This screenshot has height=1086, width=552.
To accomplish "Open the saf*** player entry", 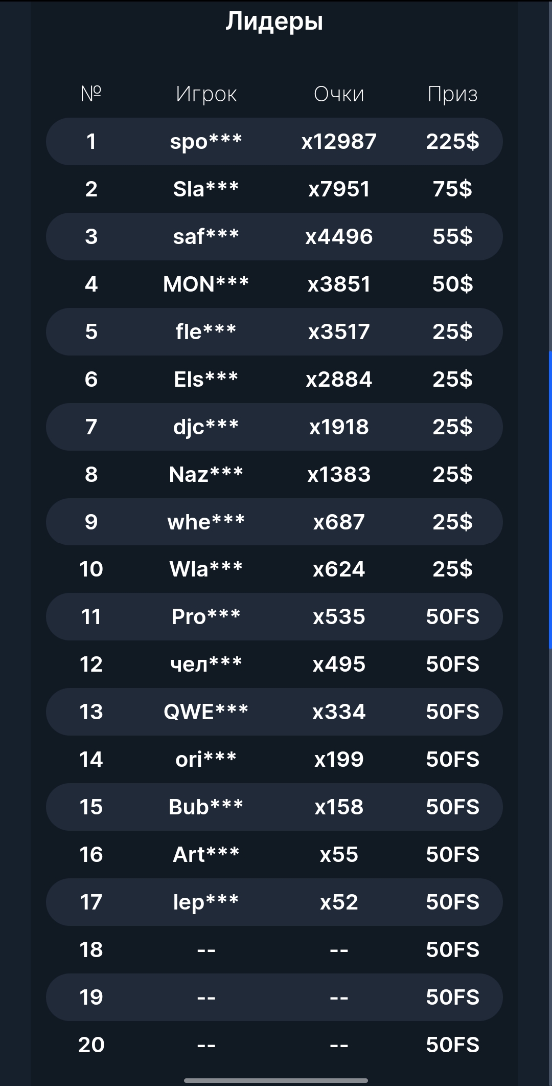I will tap(206, 237).
